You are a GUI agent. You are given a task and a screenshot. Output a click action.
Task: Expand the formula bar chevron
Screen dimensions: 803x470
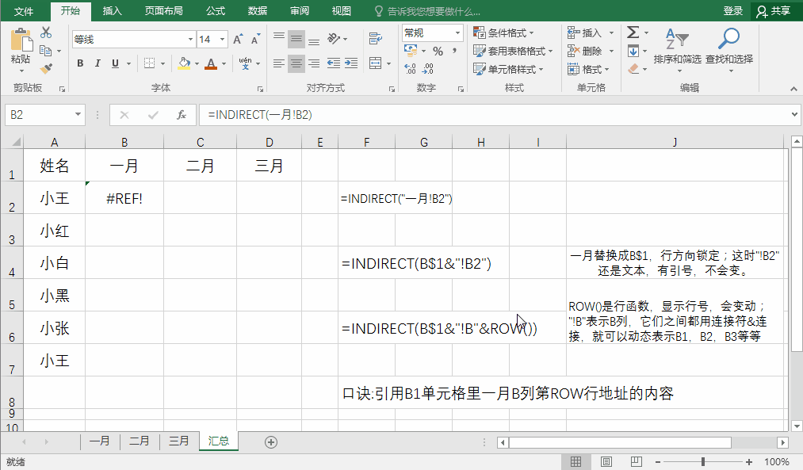pos(794,114)
